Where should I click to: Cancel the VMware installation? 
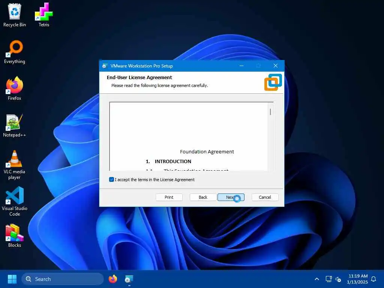pyautogui.click(x=265, y=197)
